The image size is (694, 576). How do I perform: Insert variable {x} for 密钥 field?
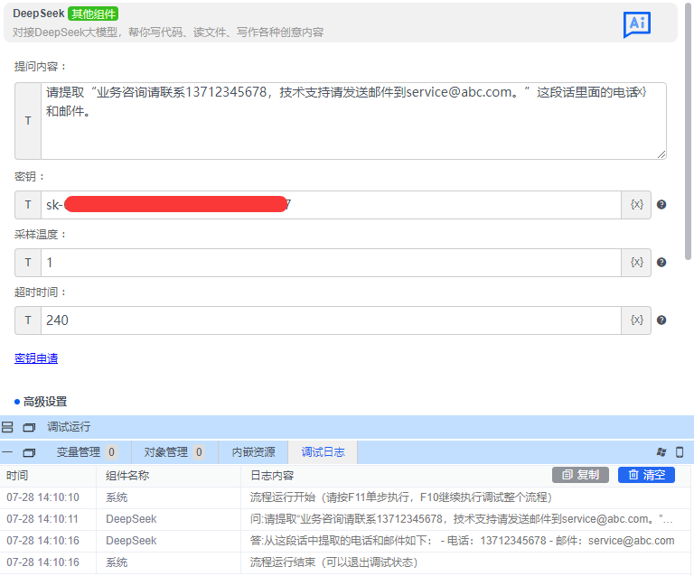(x=636, y=205)
